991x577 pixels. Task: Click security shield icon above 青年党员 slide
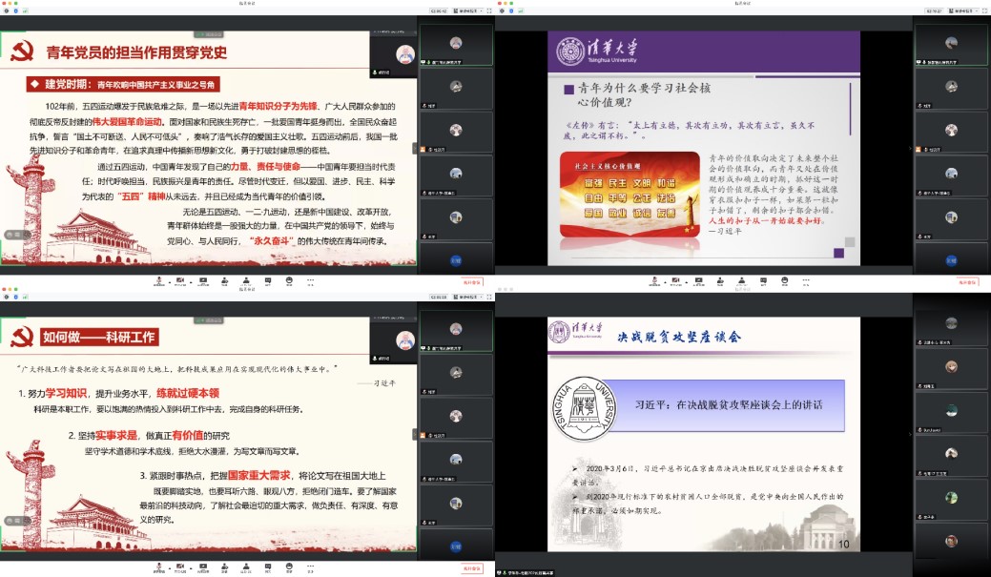16,10
